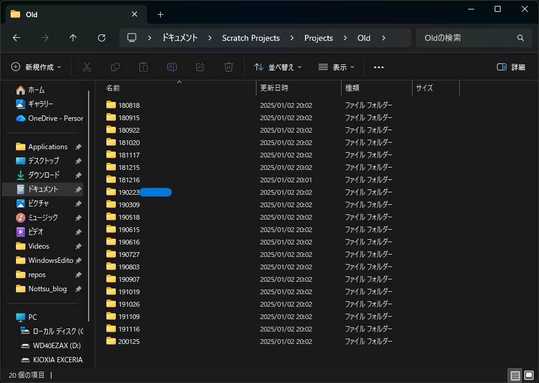
Task: Click the Oldの検索 search box
Action: pos(467,38)
